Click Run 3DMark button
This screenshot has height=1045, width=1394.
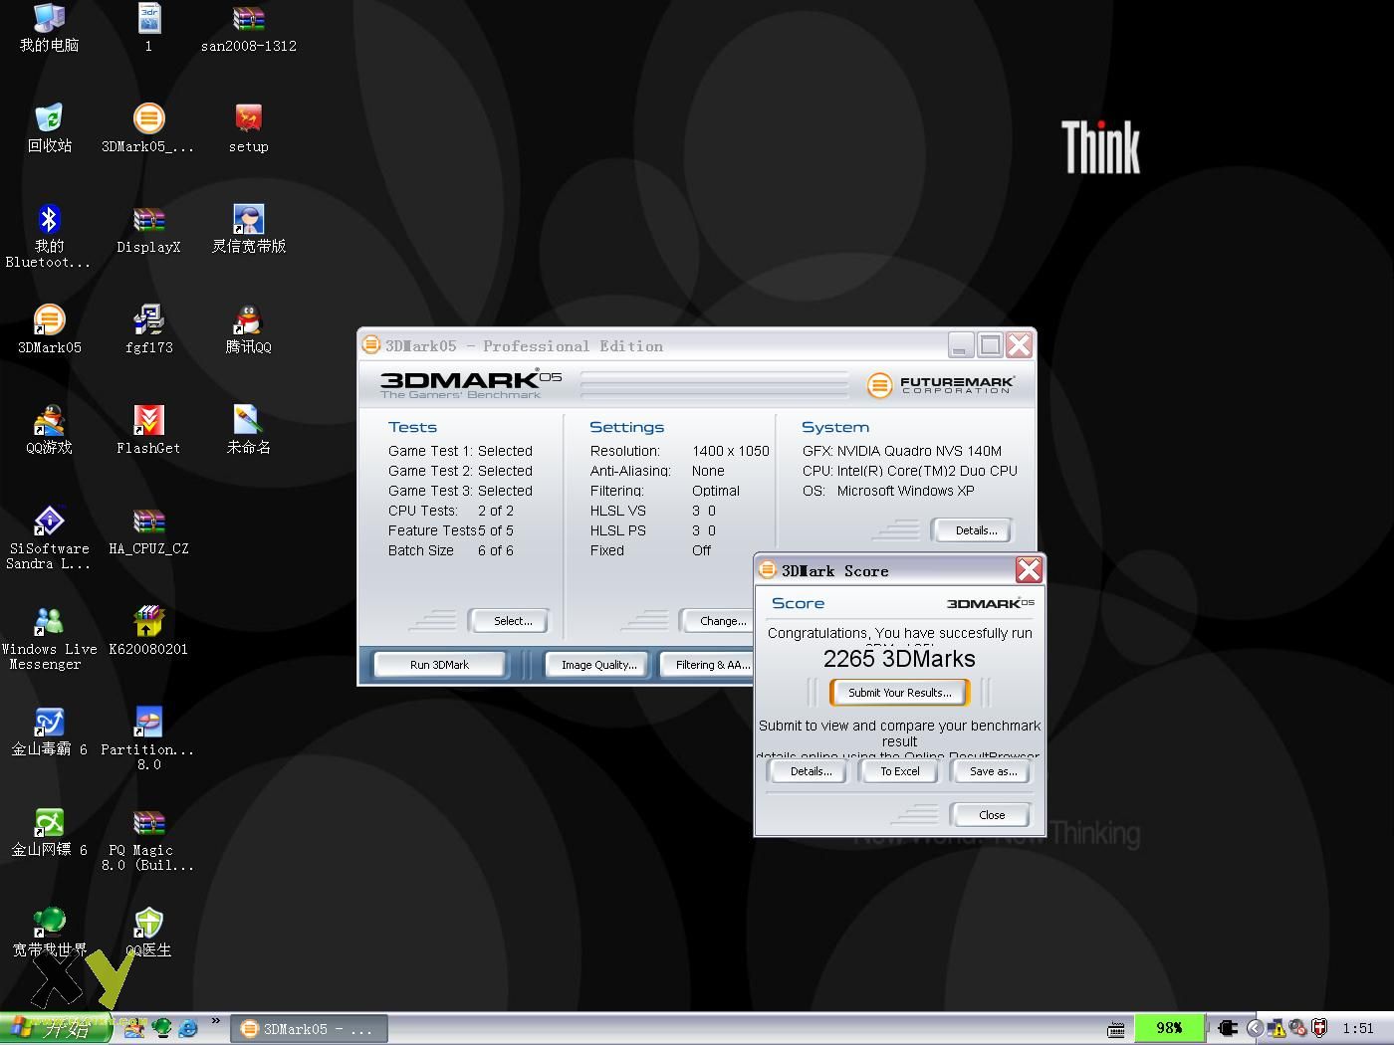click(x=439, y=665)
